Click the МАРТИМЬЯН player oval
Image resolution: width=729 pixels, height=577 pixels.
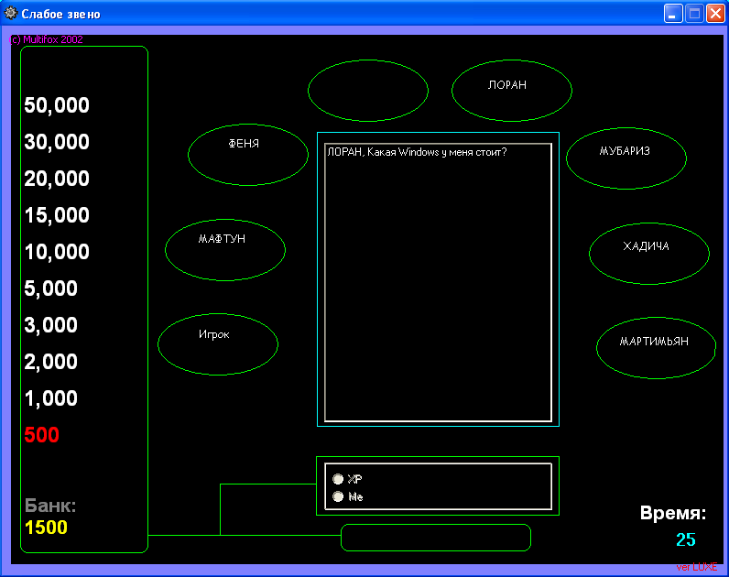point(656,348)
